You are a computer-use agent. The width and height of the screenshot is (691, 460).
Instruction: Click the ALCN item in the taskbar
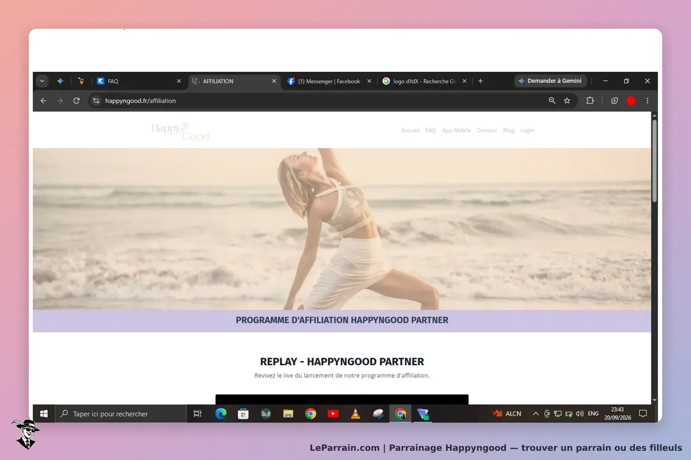click(507, 413)
